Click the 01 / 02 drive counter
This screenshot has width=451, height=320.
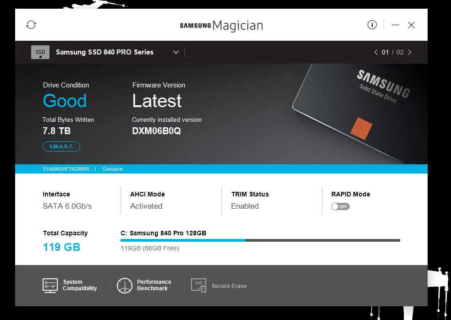[393, 52]
